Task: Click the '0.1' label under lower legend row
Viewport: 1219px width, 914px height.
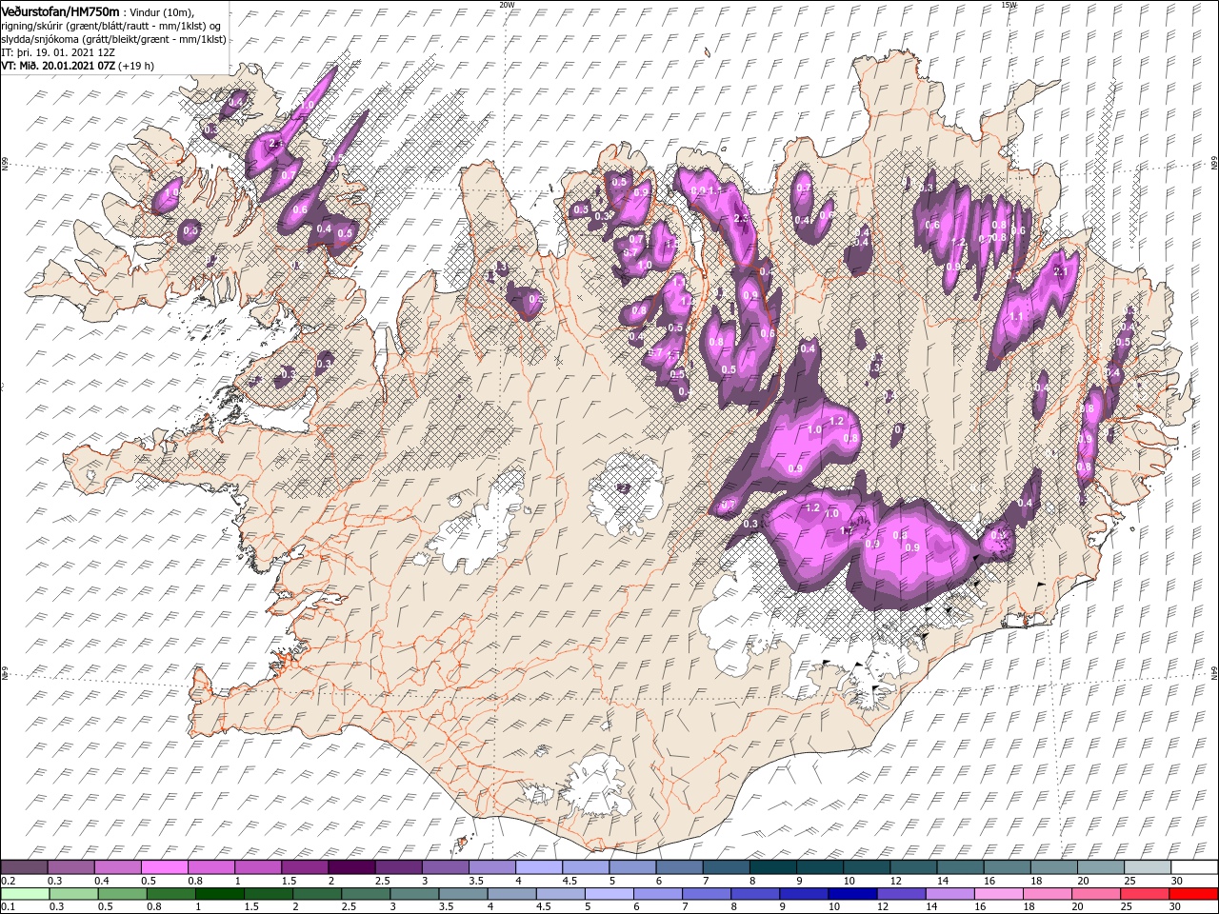Action: [x=9, y=906]
